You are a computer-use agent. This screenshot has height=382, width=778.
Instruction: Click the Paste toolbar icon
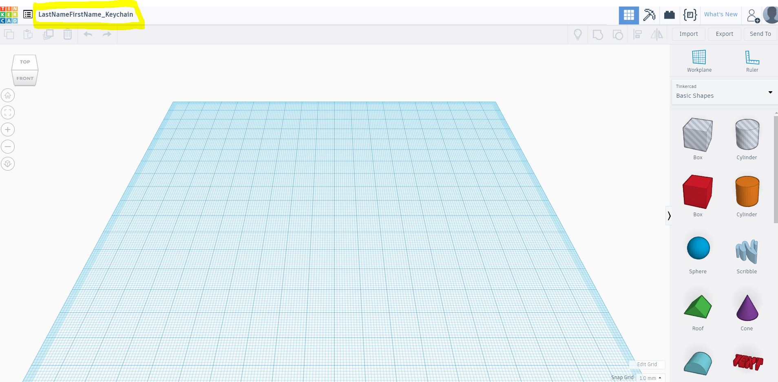28,34
